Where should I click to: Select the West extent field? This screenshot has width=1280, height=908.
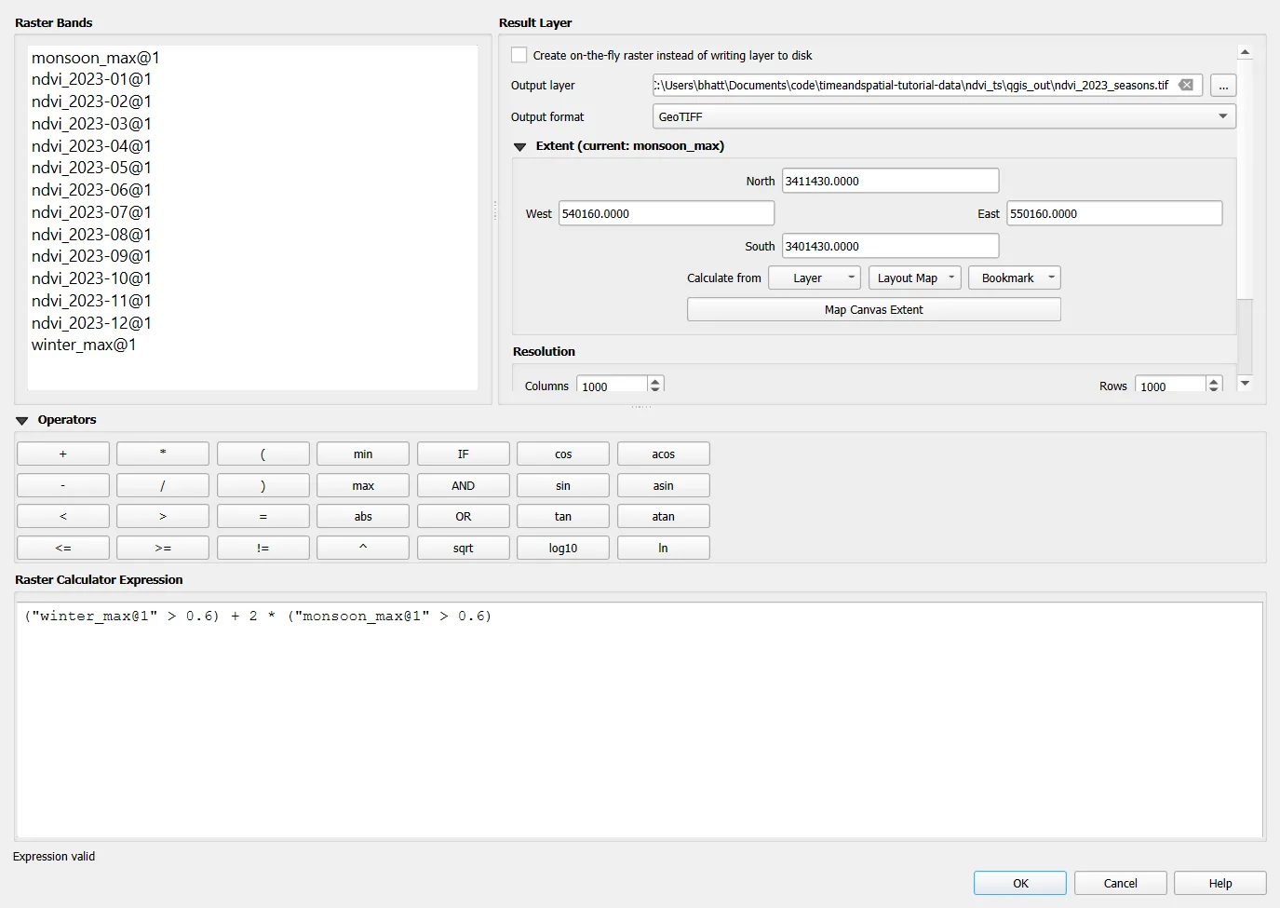coord(667,213)
